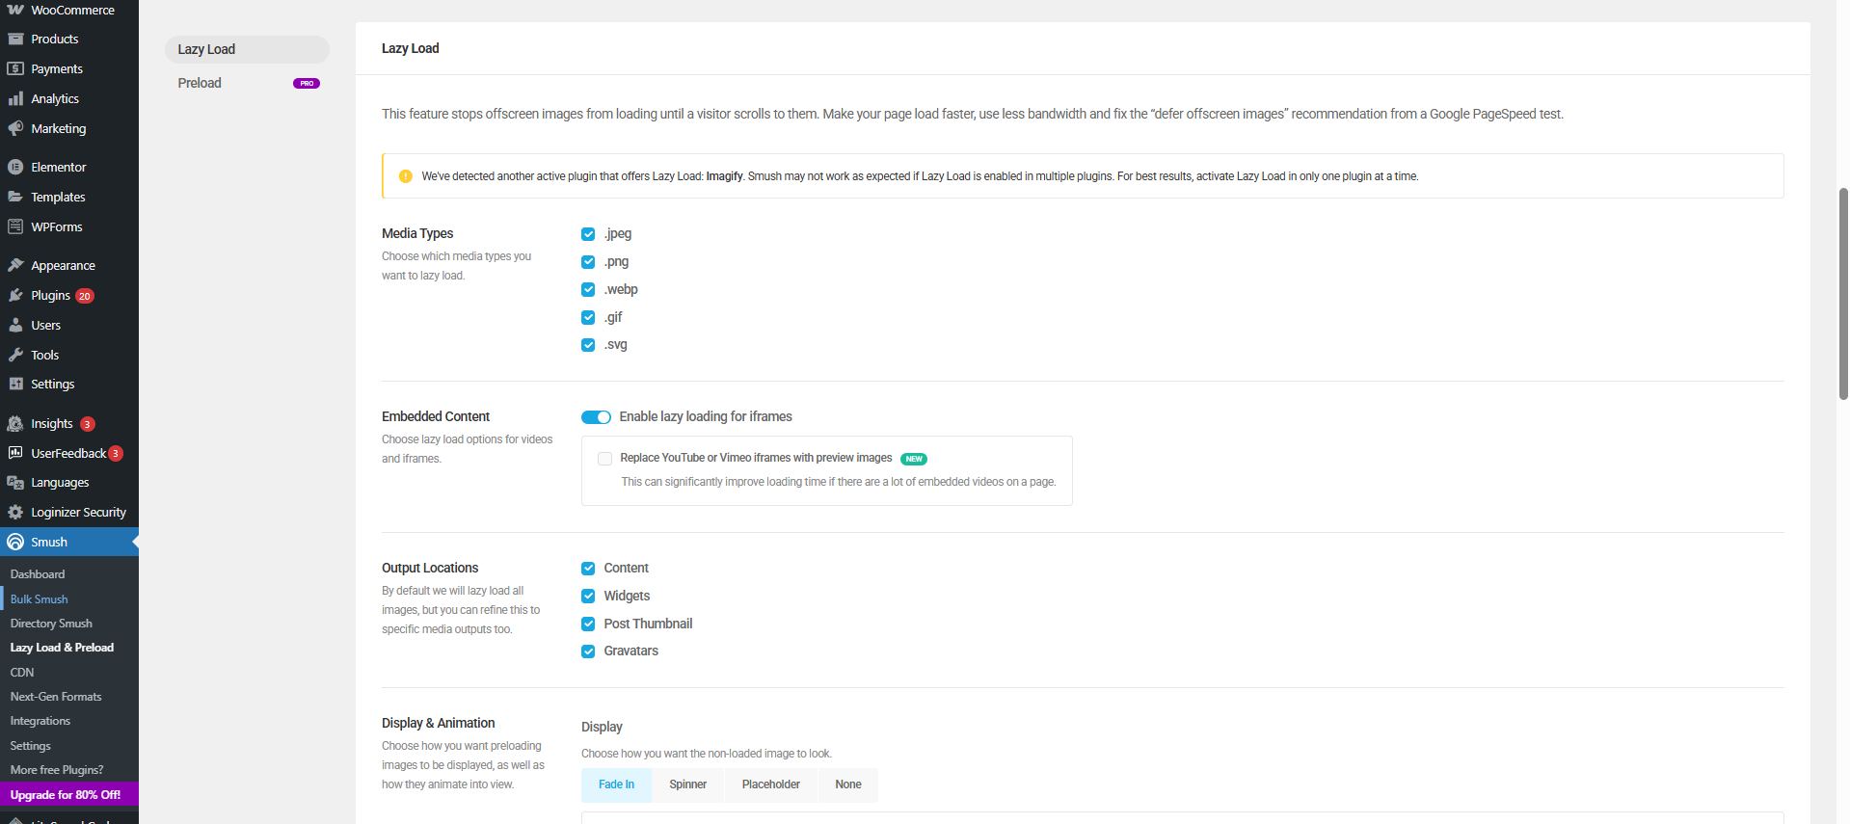Screen dimensions: 1850x824
Task: Check Replace YouTube or Vimeo iframes option
Action: tap(605, 459)
